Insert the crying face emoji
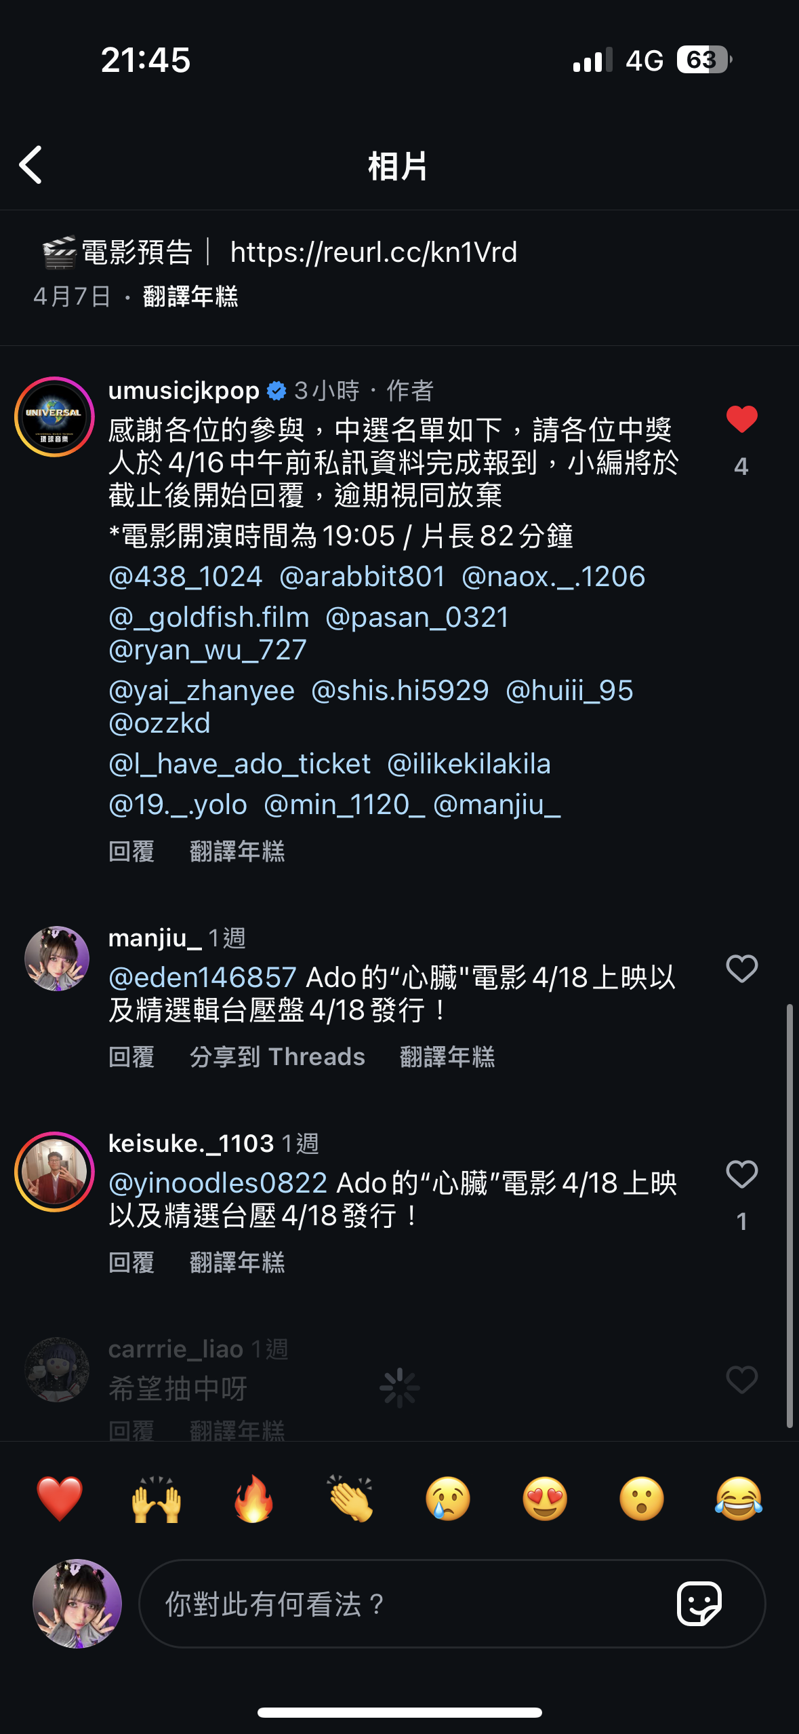The height and width of the screenshot is (1734, 799). (x=448, y=1499)
